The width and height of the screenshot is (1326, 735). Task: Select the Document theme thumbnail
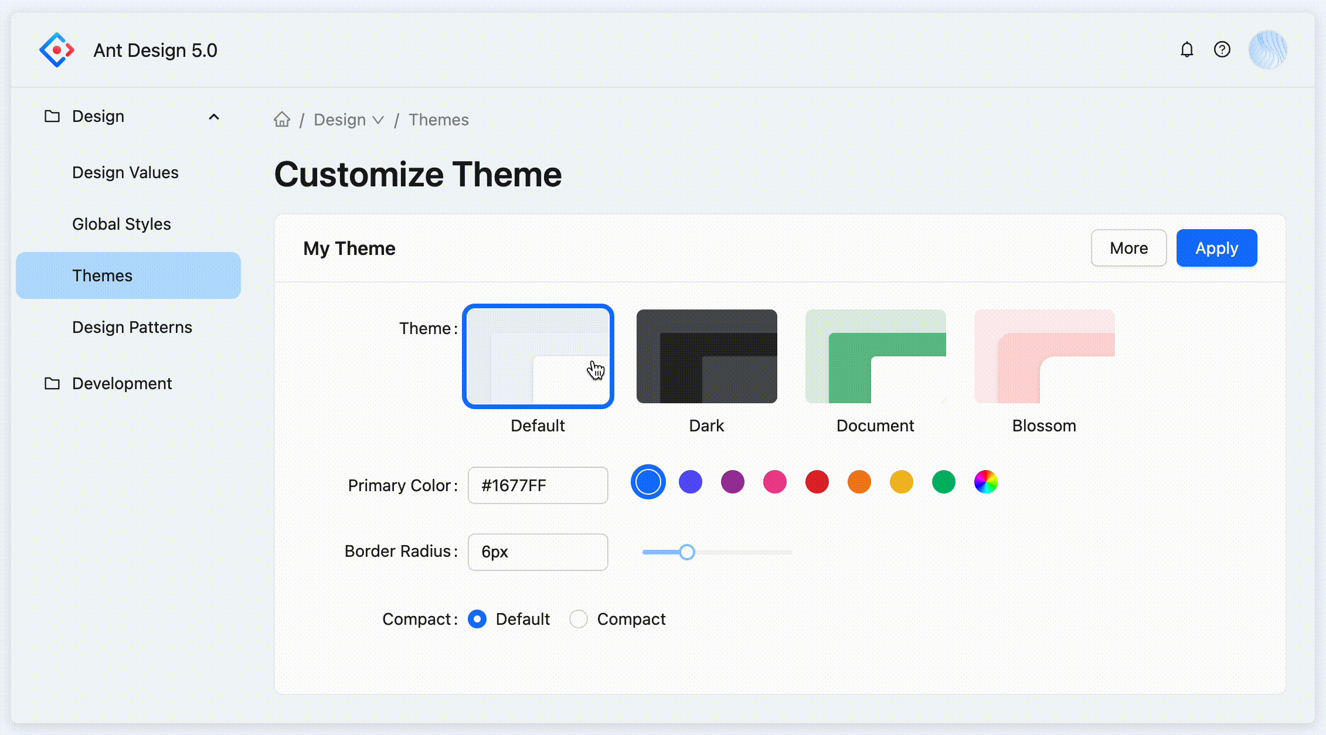875,356
